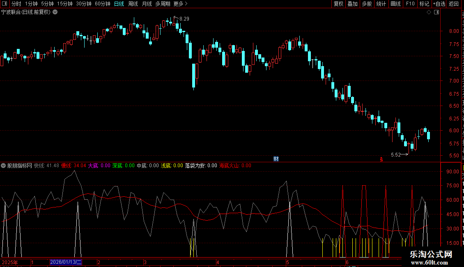The height and width of the screenshot is (267, 464).
Task: Open 多周期 multi-period view
Action: pyautogui.click(x=163, y=4)
